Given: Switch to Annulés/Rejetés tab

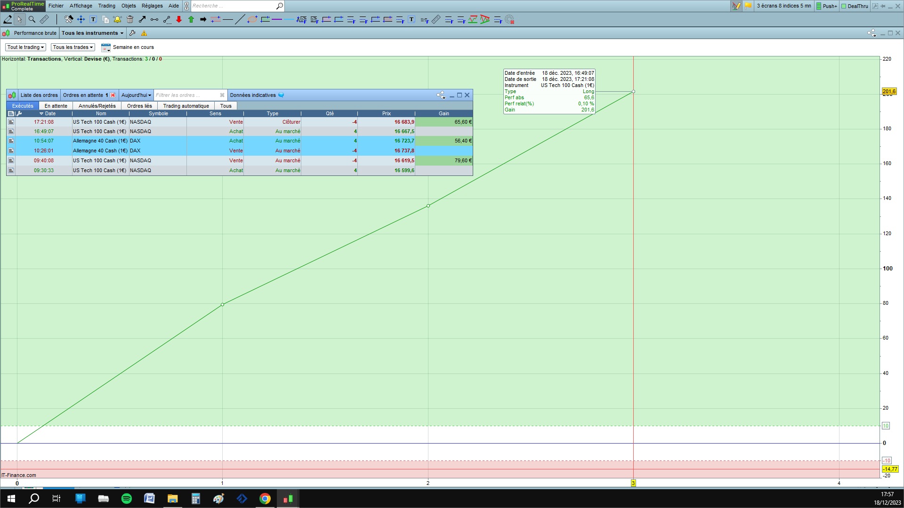Looking at the screenshot, I should point(97,106).
